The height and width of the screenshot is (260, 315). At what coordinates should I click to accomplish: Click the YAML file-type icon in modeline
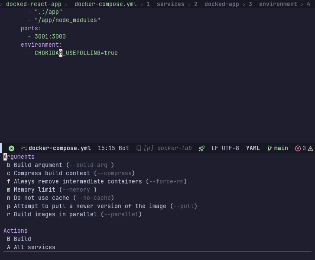[x=24, y=148]
